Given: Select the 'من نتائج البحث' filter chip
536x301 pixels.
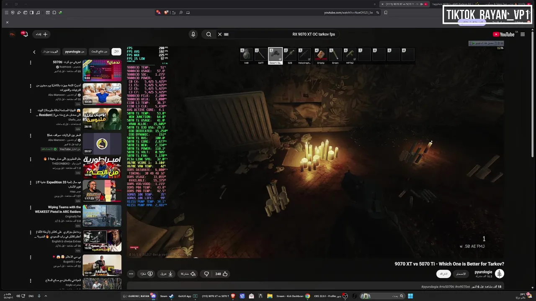Looking at the screenshot, I should 100,52.
